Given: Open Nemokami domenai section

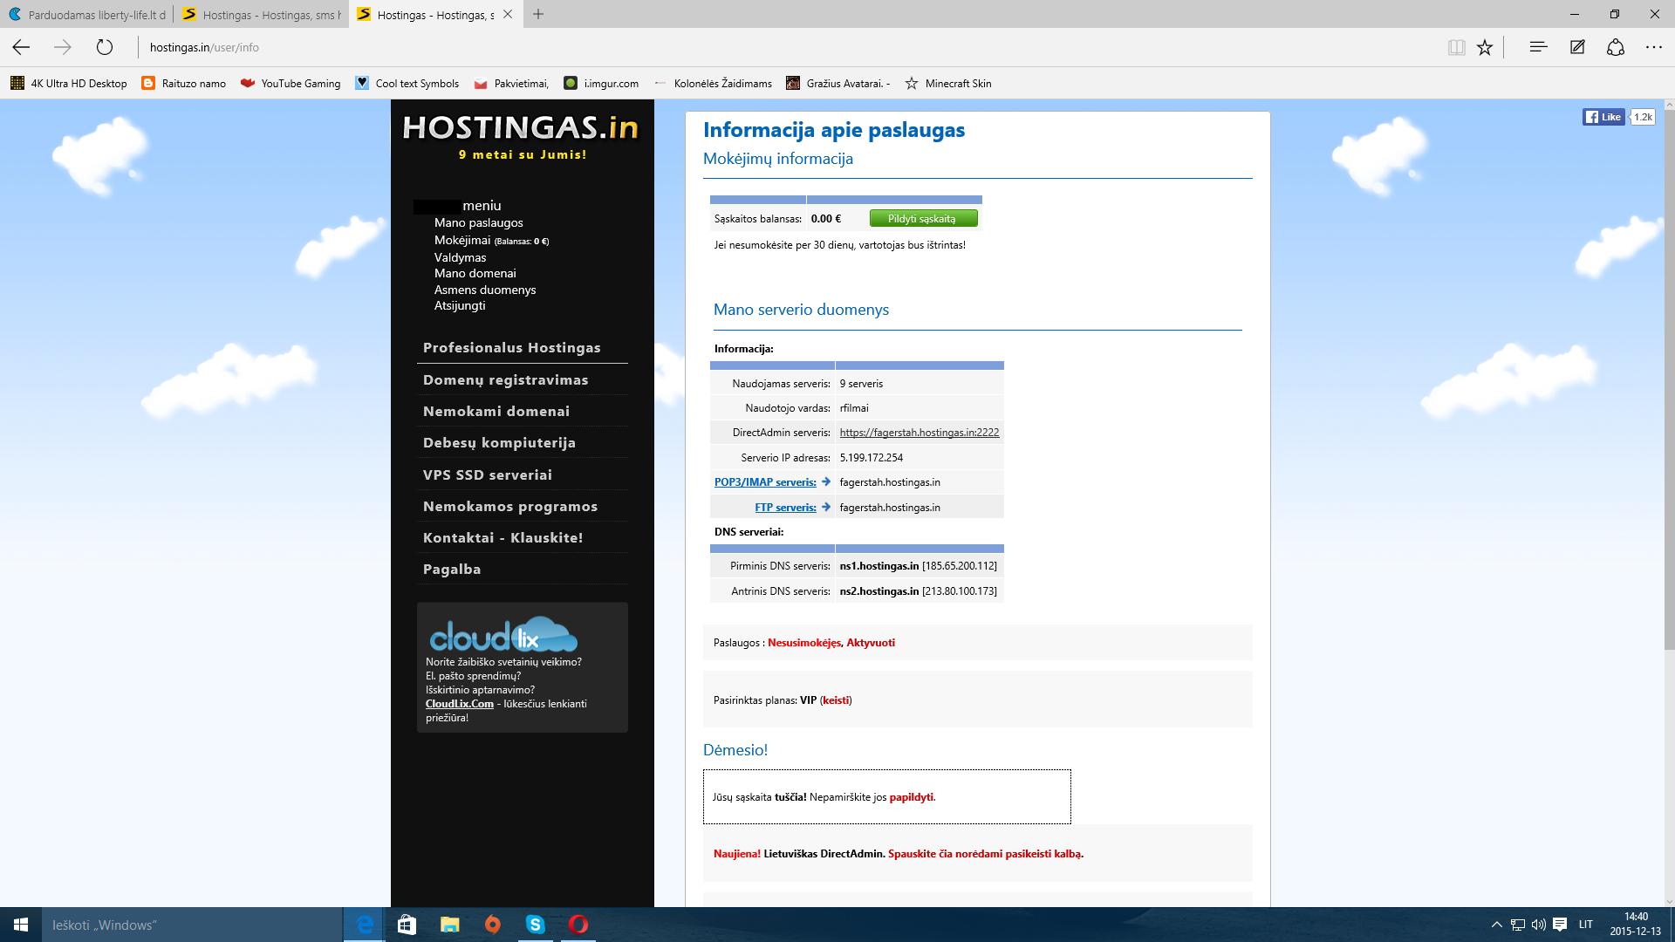Looking at the screenshot, I should 496,411.
